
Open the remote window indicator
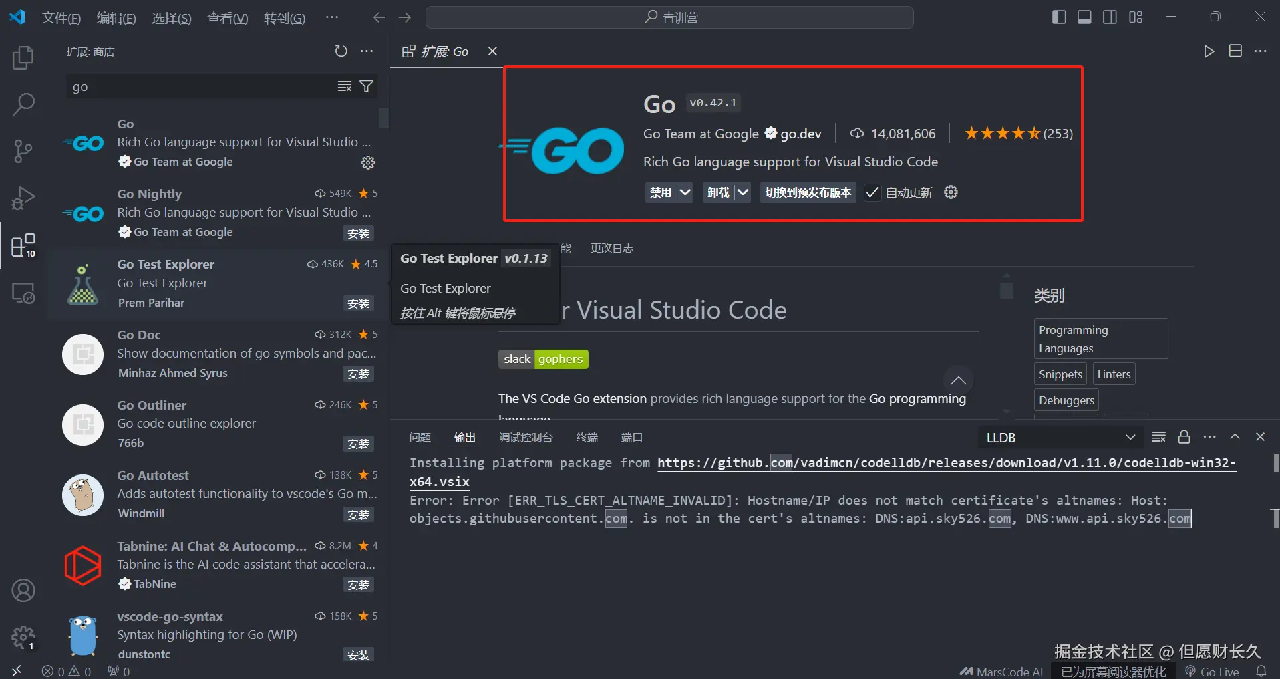point(17,671)
